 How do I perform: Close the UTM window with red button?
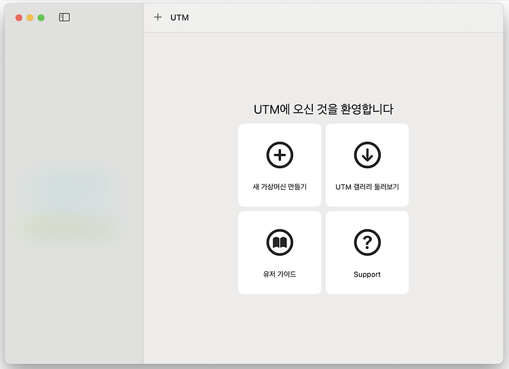point(19,18)
